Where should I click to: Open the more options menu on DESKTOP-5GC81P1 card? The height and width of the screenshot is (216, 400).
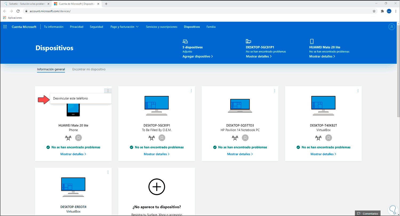tap(191, 91)
